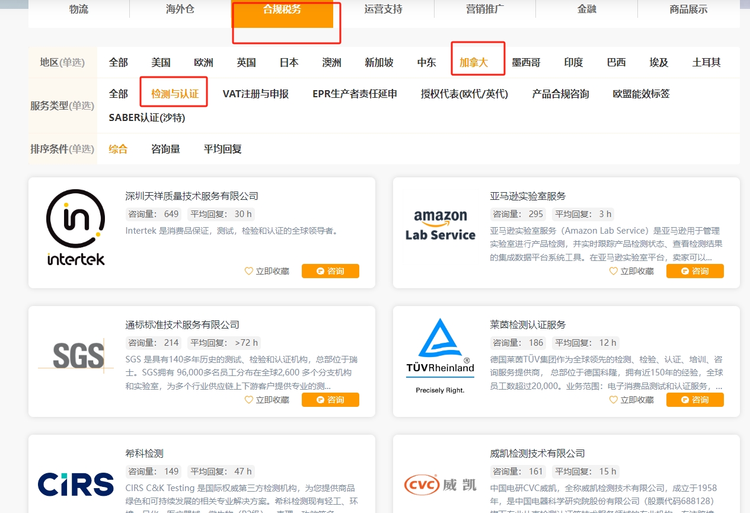Favorite 亚马逊实验室服务 via heart icon
Viewport: 750px width, 513px height.
tap(614, 271)
